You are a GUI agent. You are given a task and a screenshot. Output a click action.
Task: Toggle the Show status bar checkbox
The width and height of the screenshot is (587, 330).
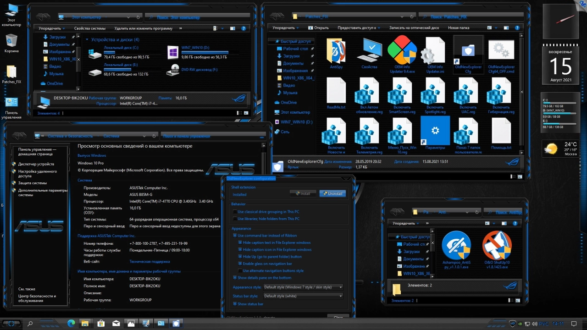pos(235,304)
